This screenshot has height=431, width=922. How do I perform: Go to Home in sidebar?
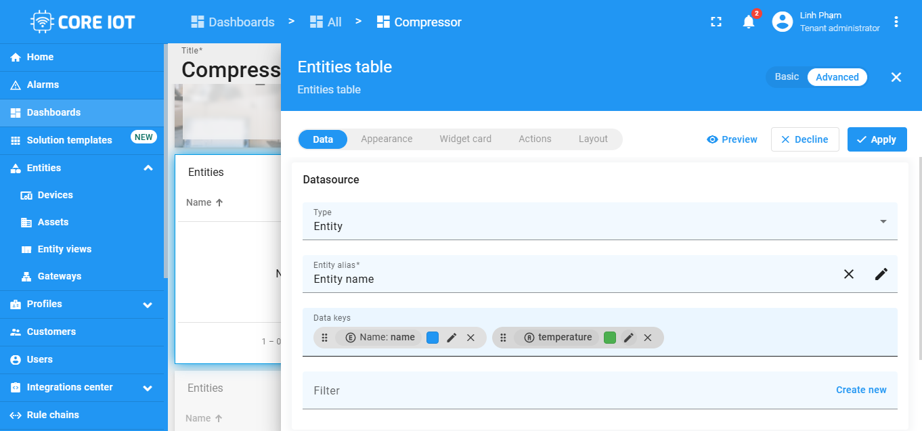pos(82,57)
